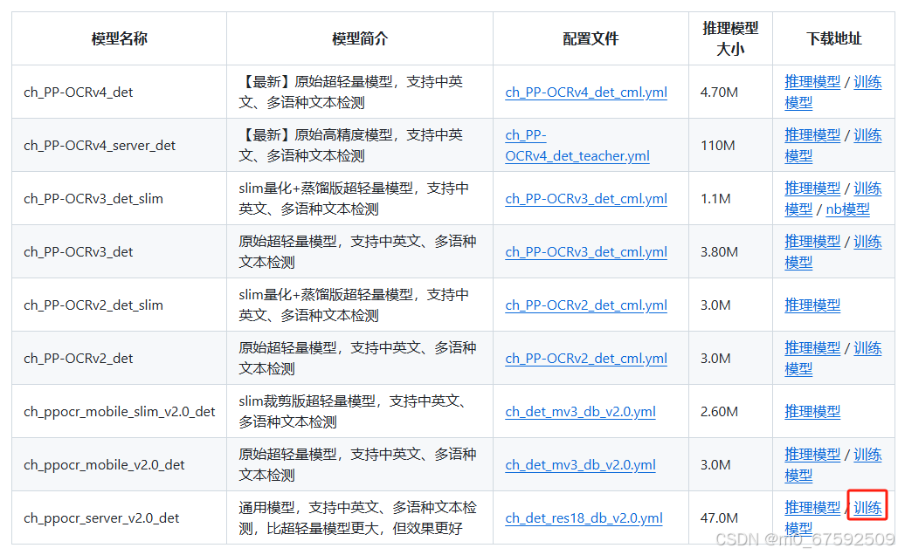Click the 3.0M size in ch_PP-OCRv2_det row

point(715,358)
